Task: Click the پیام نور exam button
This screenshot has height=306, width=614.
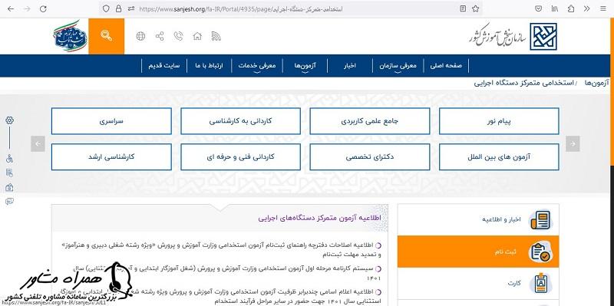Action: [x=499, y=121]
